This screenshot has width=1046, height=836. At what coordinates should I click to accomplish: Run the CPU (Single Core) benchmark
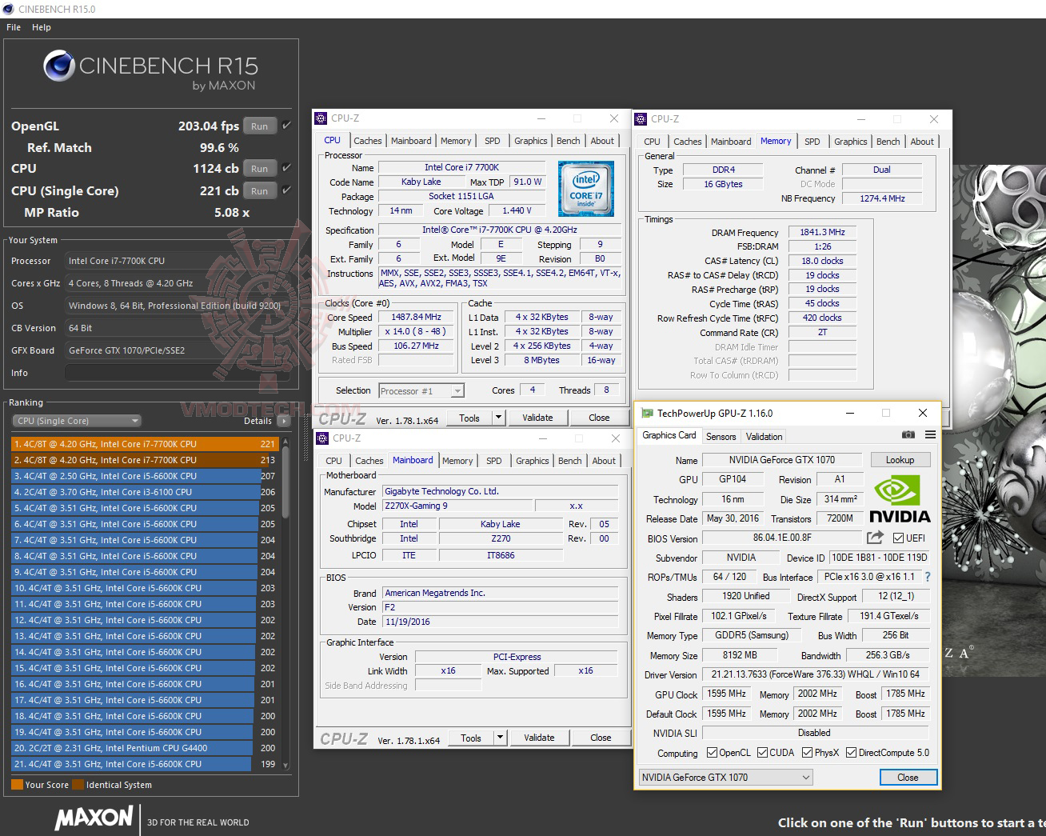click(260, 190)
